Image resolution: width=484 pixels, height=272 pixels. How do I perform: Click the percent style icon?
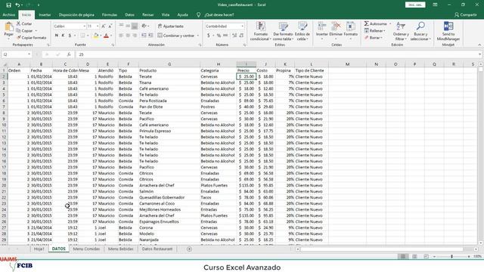(x=219, y=36)
